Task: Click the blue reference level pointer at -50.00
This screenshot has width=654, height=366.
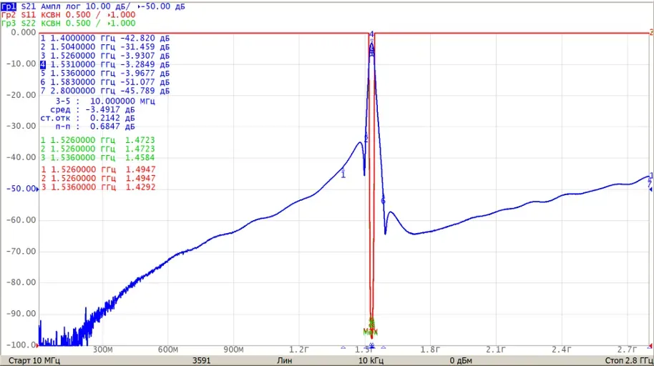Action: 38,189
